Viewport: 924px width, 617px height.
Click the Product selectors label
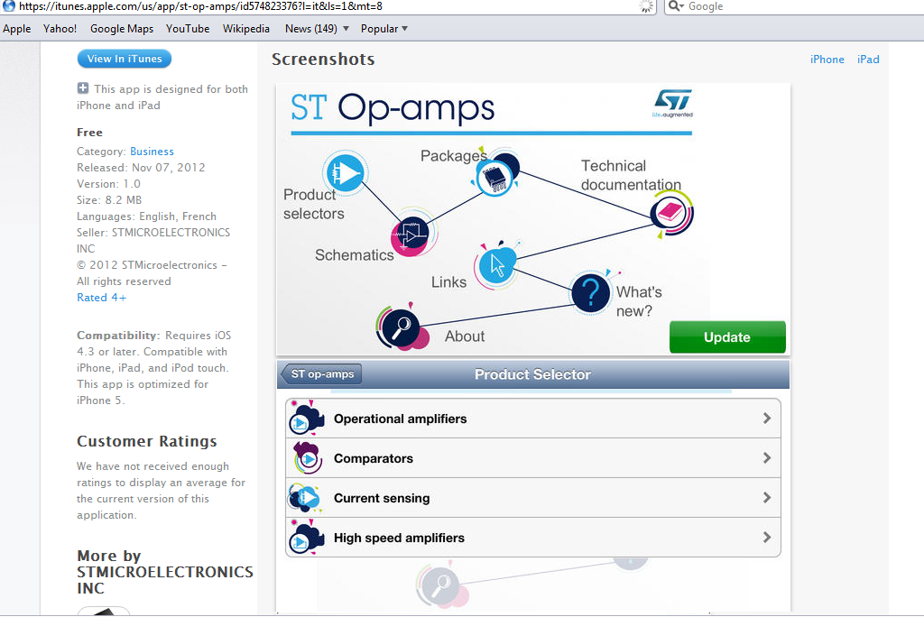click(313, 204)
